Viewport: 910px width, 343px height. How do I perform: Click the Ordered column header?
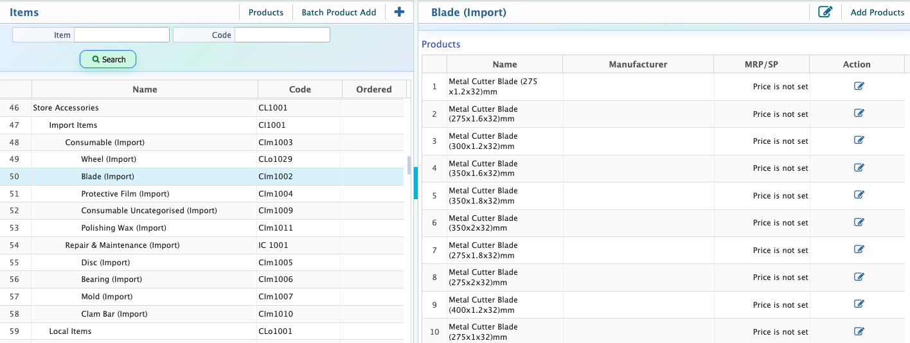374,89
